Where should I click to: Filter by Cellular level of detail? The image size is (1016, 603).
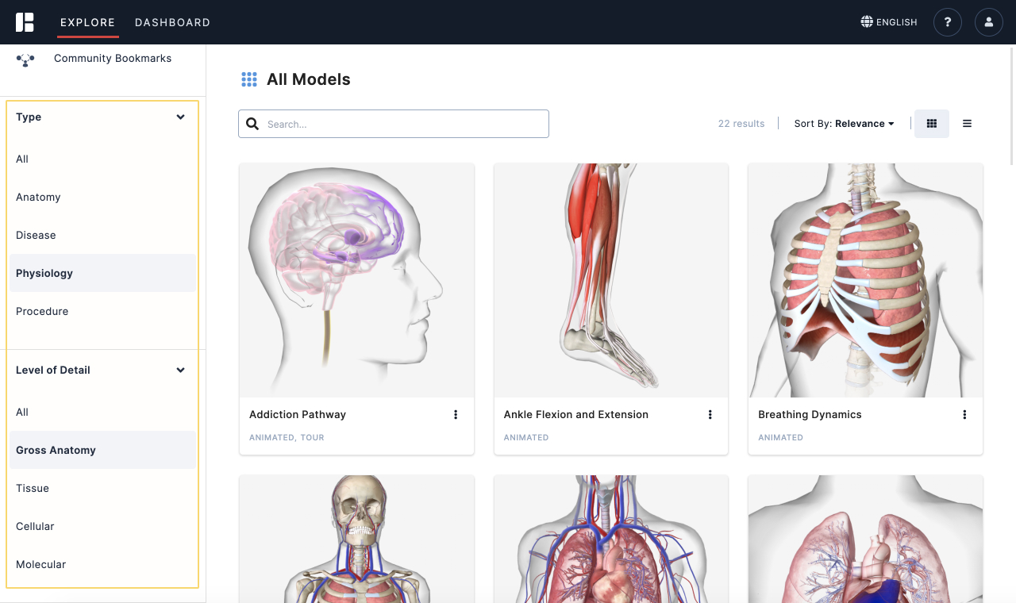click(102, 526)
